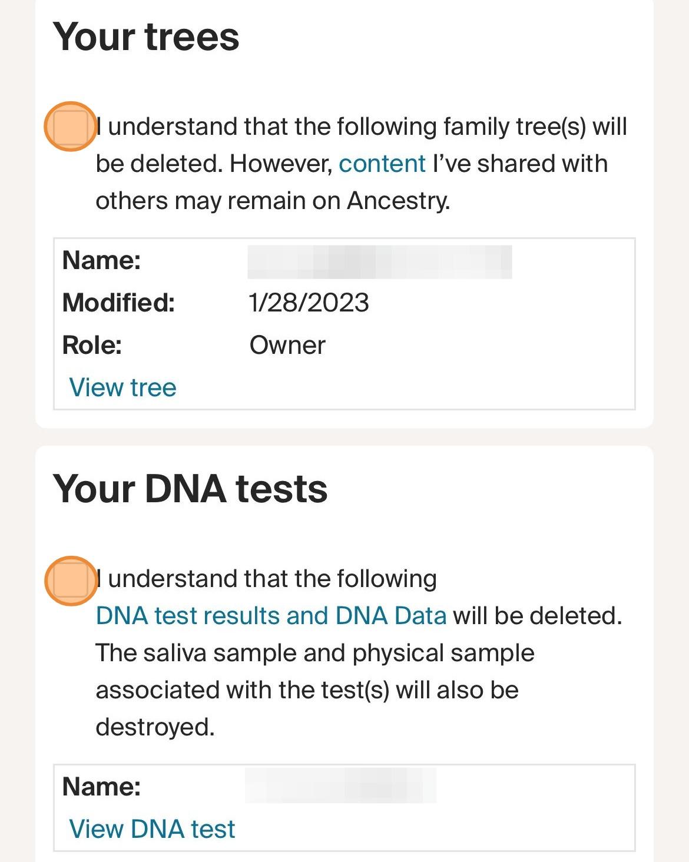The height and width of the screenshot is (862, 689).
Task: Click the "others may remain on Ancestry" text
Action: point(272,201)
